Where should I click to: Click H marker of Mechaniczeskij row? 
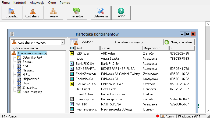[72, 109]
